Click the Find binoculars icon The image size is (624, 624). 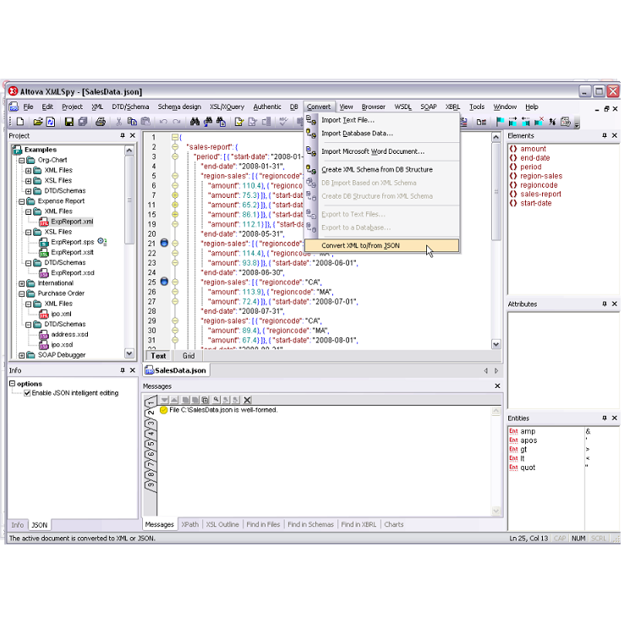pos(194,122)
